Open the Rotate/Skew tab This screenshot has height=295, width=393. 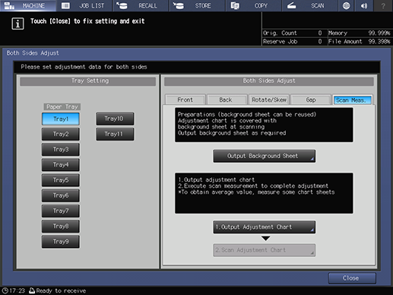click(x=269, y=100)
